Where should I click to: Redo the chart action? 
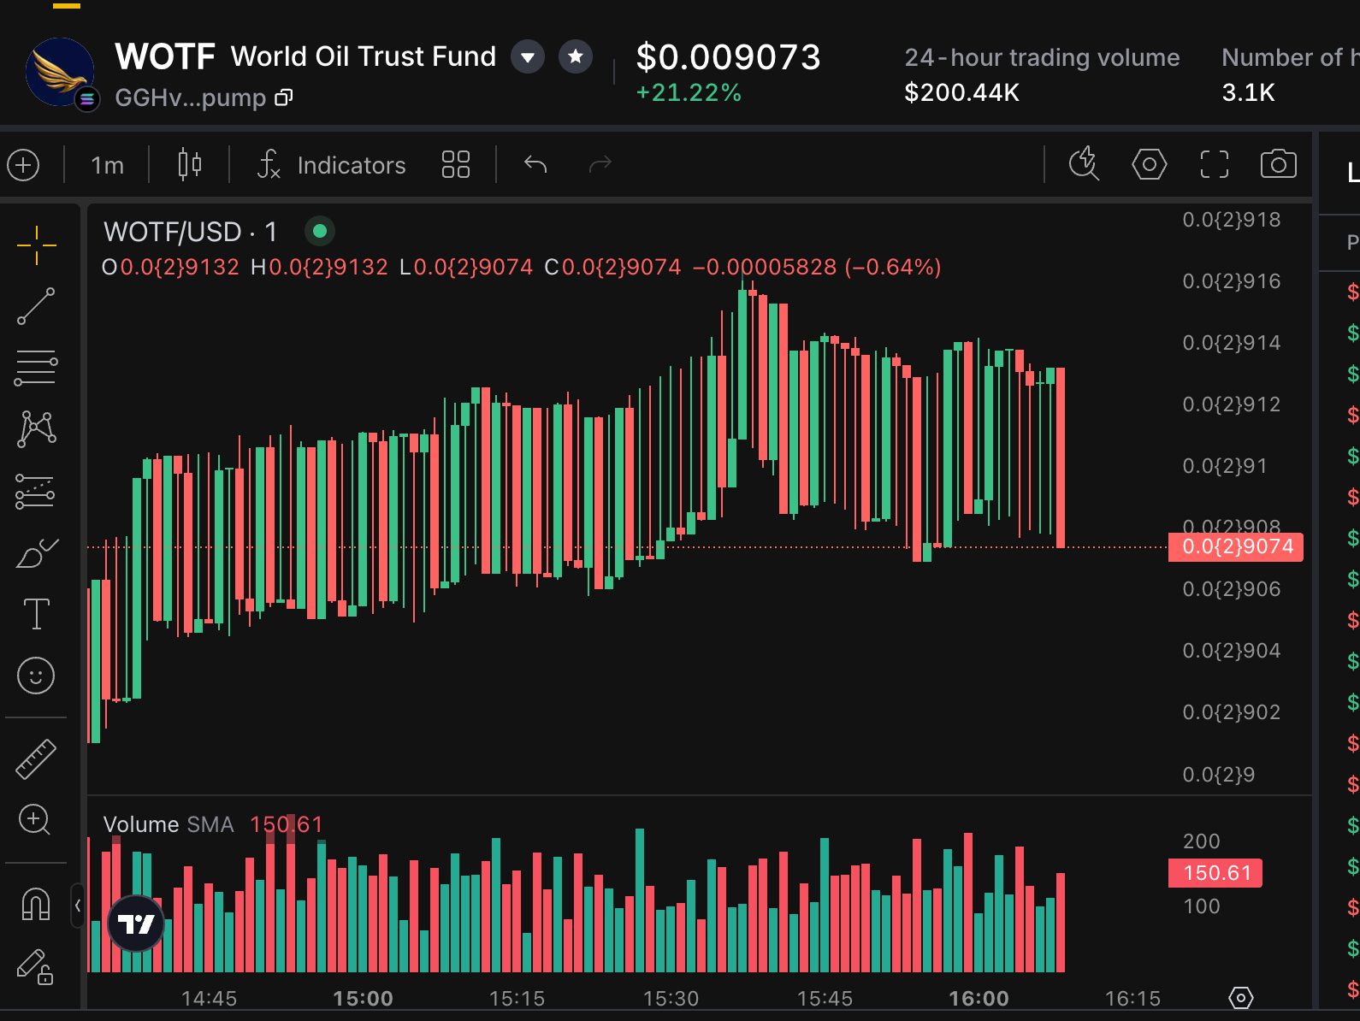pyautogui.click(x=600, y=163)
